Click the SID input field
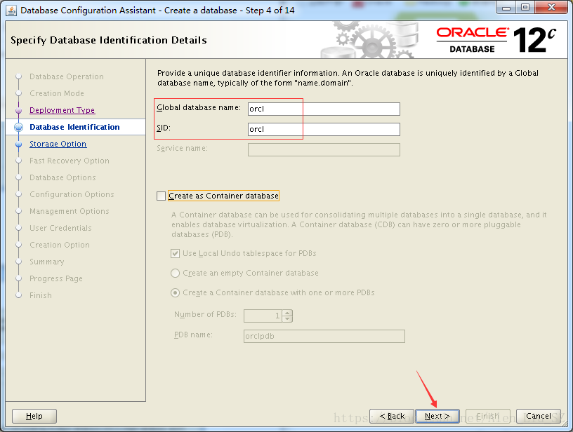573x432 pixels. (x=324, y=129)
